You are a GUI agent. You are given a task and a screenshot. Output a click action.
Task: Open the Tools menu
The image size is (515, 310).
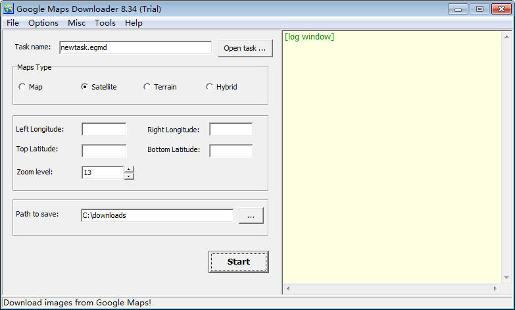tap(105, 23)
